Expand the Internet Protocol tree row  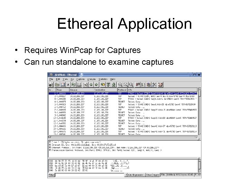point(50,148)
